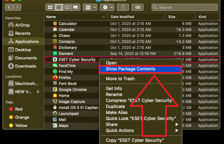Choose Show Package Contents
Viewport: 224px width, 144px height.
(141, 69)
